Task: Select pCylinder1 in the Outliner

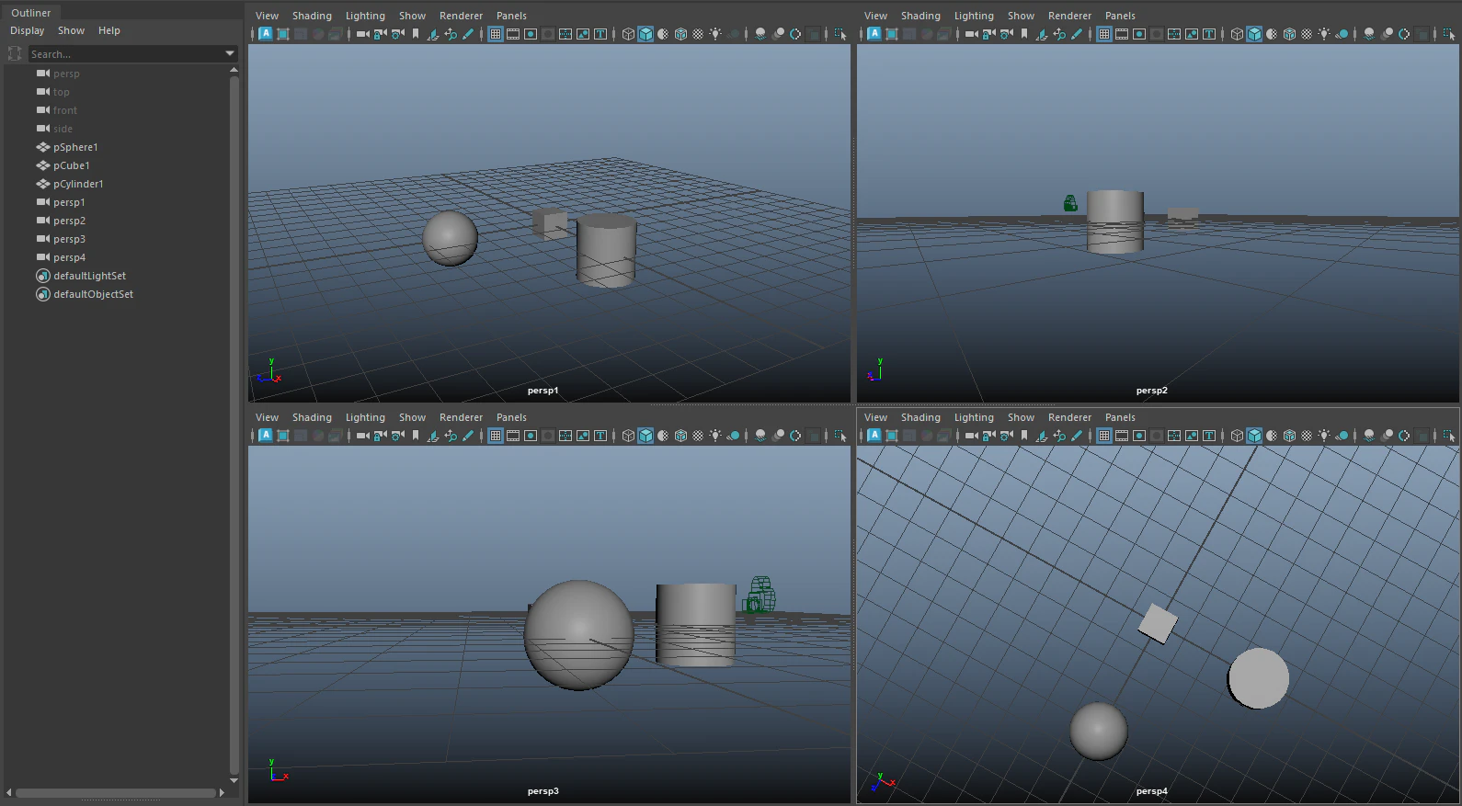Action: click(x=78, y=184)
